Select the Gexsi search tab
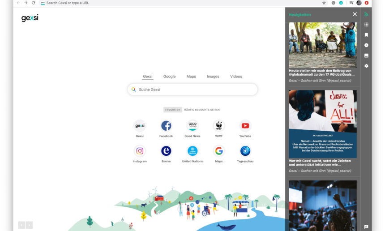Screen dimensions: 385x231 (x=148, y=77)
